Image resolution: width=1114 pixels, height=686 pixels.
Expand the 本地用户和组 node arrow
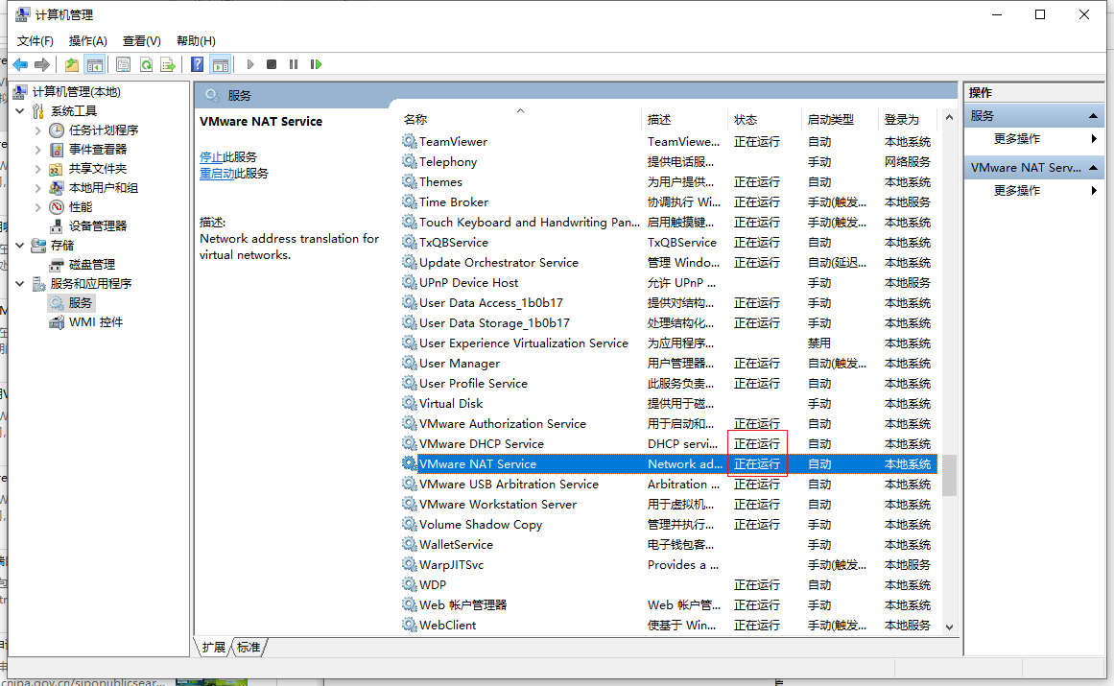coord(37,187)
